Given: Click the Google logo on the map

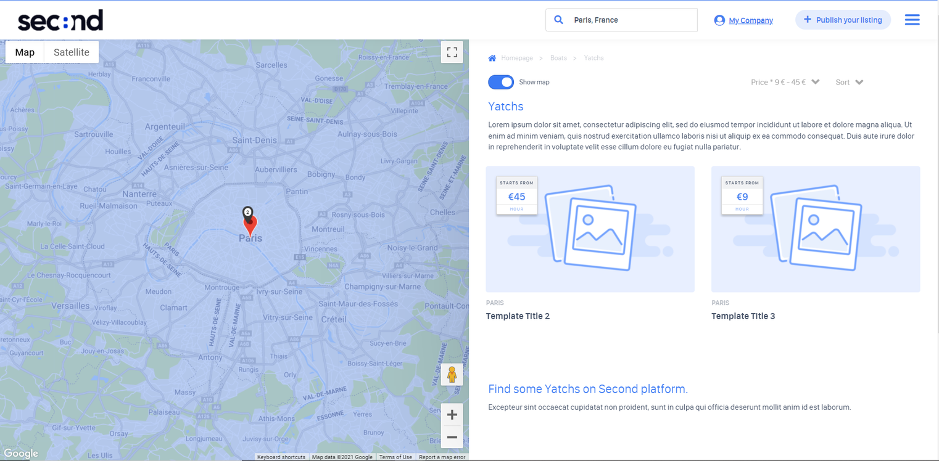Looking at the screenshot, I should click(21, 454).
